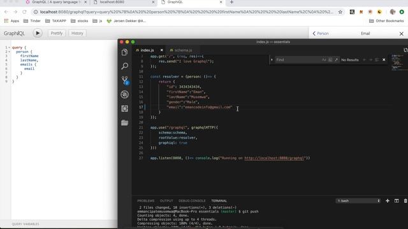408x229 pixels.
Task: Go back to Person in docs panel
Action: tap(321, 34)
